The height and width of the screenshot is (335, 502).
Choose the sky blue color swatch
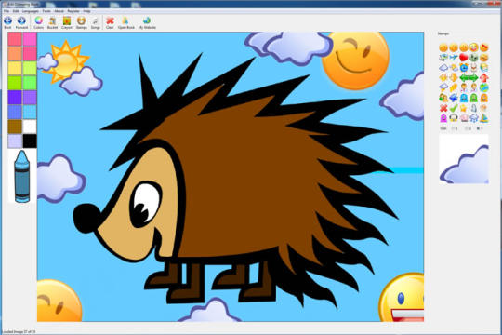click(30, 112)
